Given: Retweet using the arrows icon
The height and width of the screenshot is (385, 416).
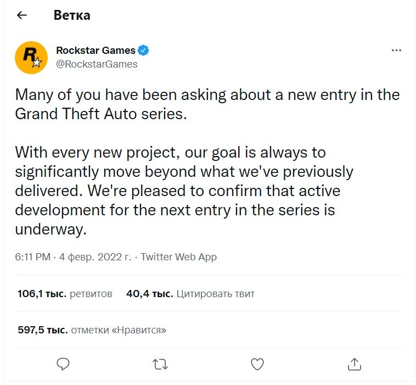Looking at the screenshot, I should [x=160, y=364].
